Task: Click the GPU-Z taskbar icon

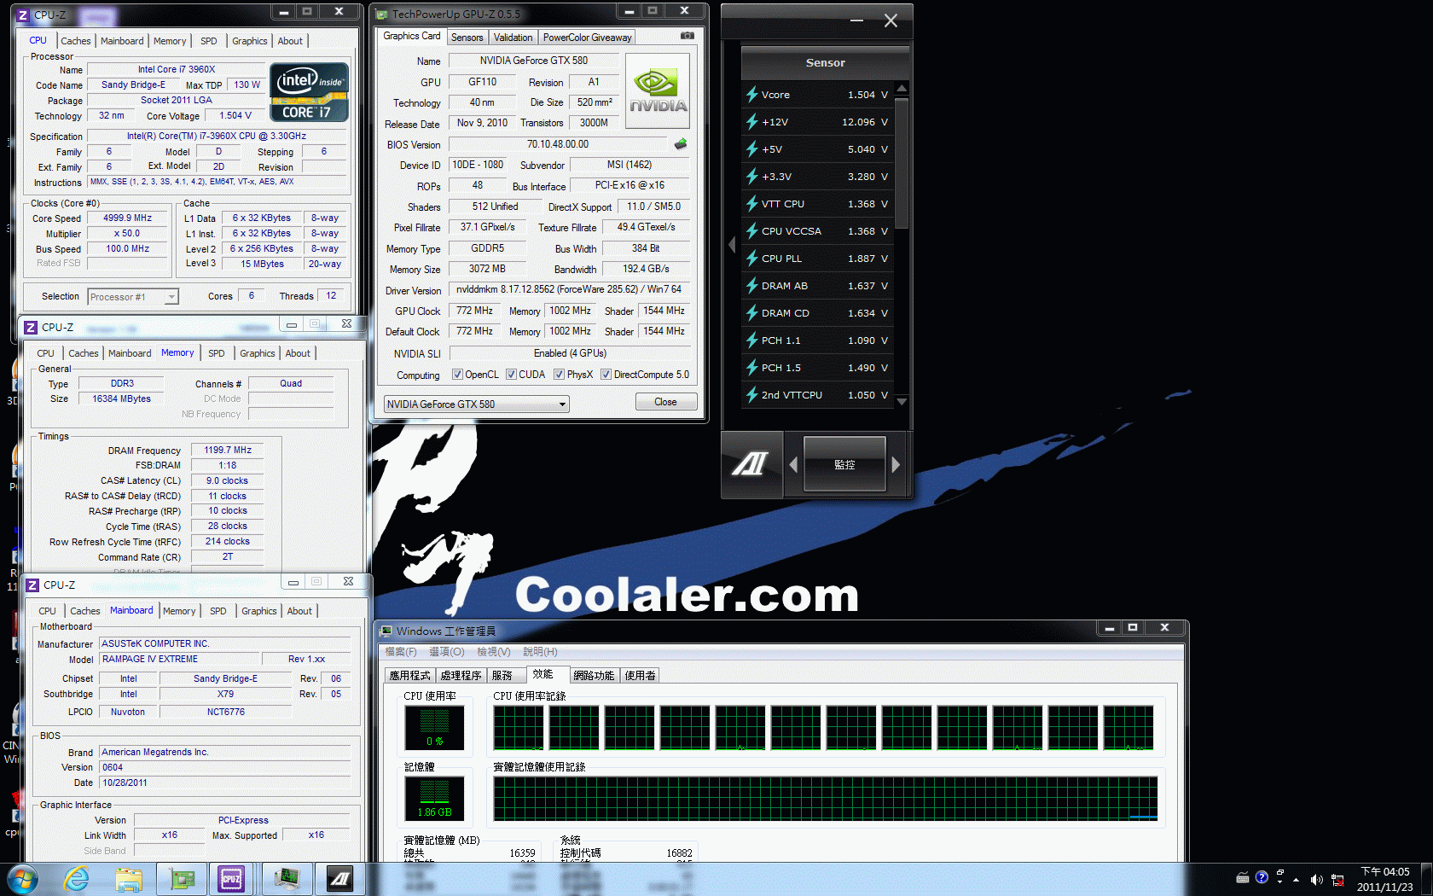Action: tap(182, 879)
